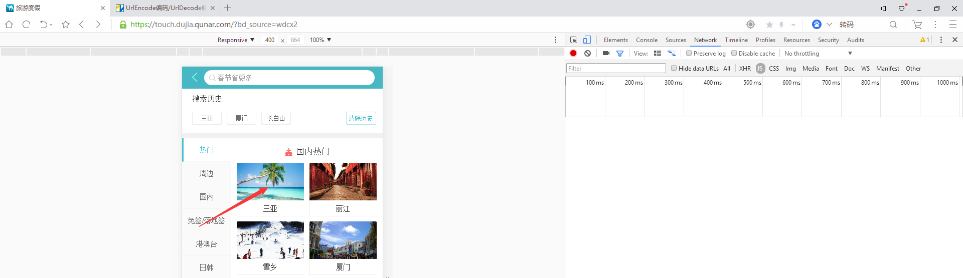Click the undo closed tab icon
963x278 pixels.
coord(44,24)
